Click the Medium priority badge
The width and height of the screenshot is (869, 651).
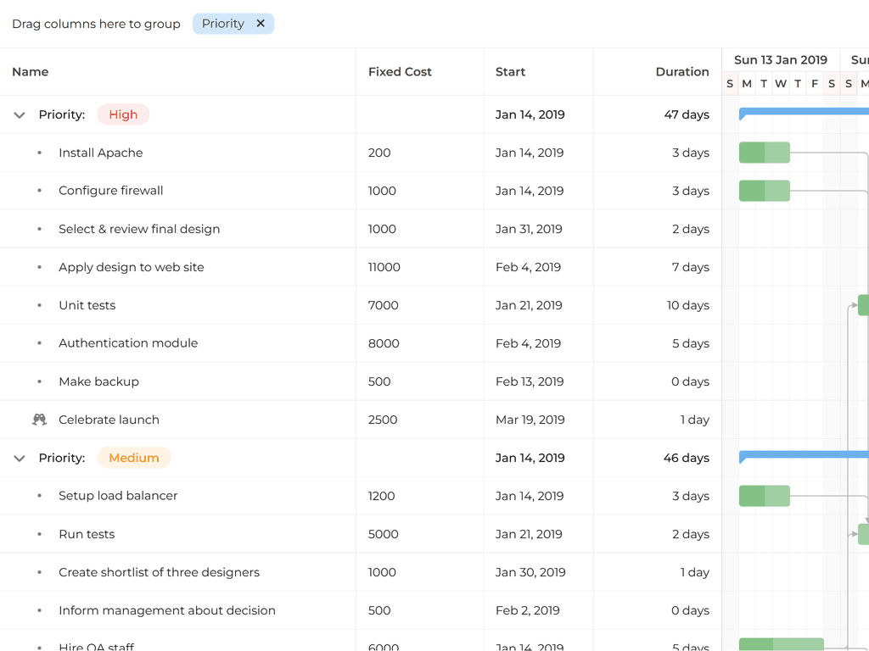pyautogui.click(x=134, y=458)
